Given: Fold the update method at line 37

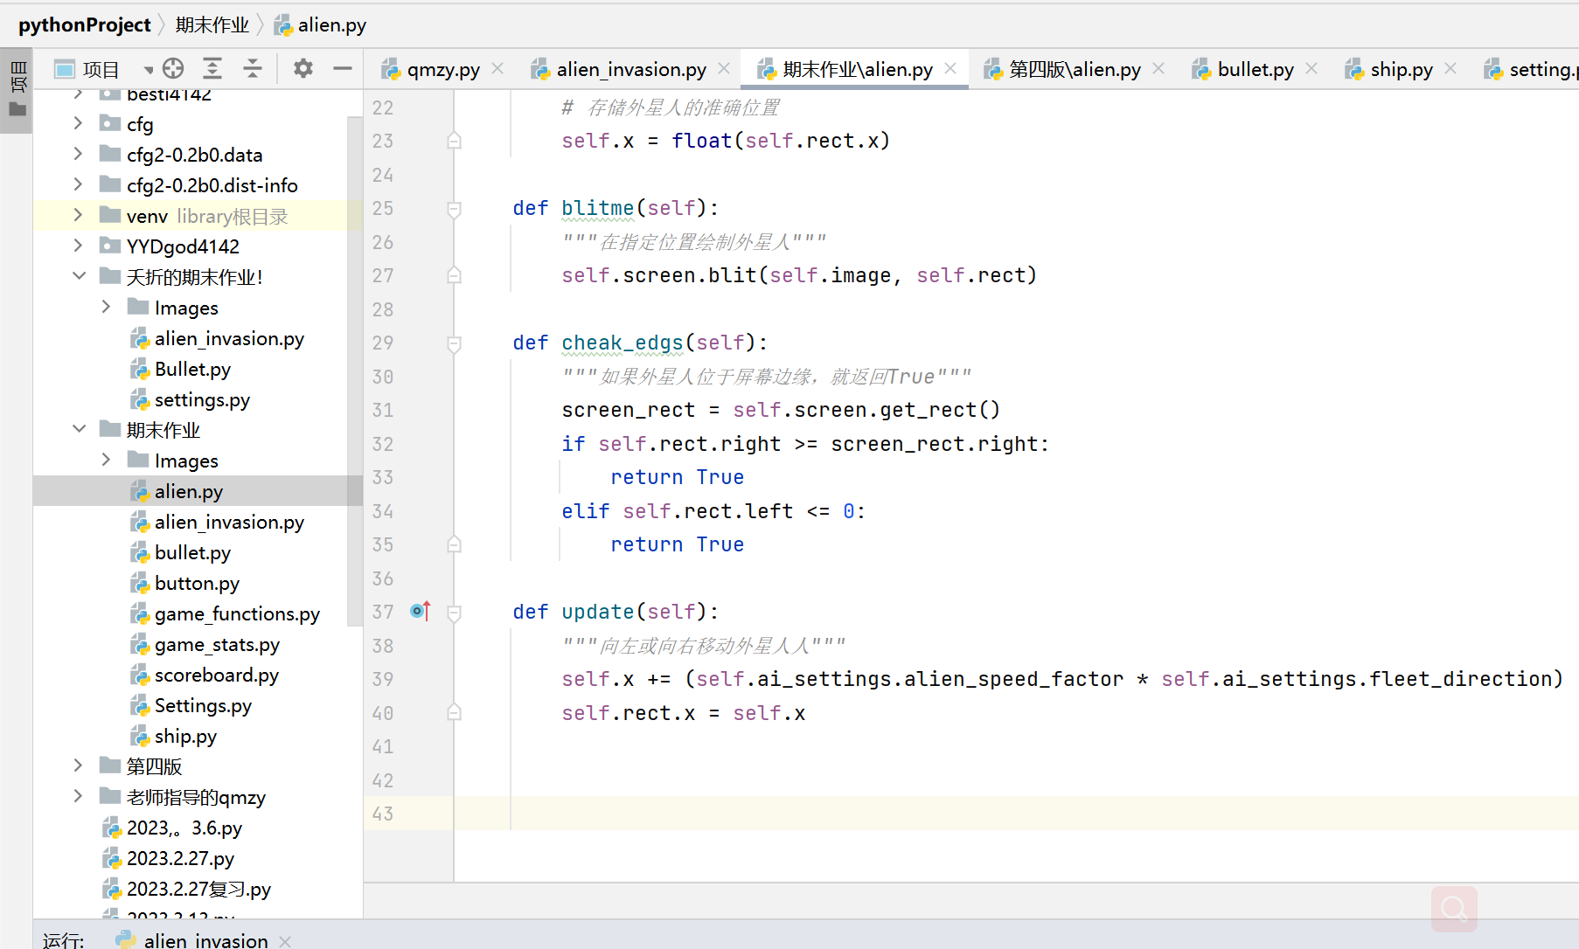Looking at the screenshot, I should 454,613.
